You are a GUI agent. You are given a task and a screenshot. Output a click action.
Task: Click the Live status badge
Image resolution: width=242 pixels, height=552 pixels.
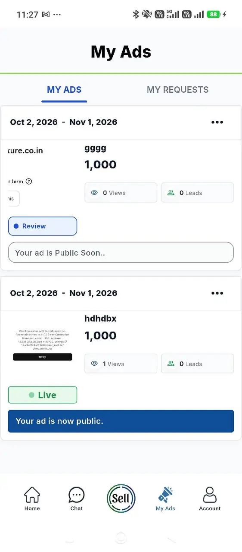[43, 395]
